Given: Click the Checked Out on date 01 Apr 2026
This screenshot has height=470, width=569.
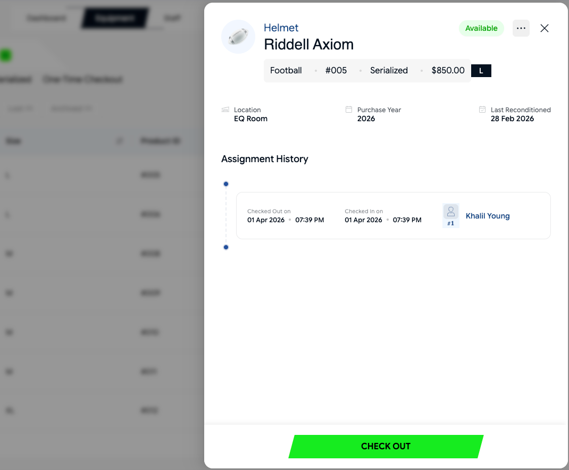Looking at the screenshot, I should click(266, 220).
